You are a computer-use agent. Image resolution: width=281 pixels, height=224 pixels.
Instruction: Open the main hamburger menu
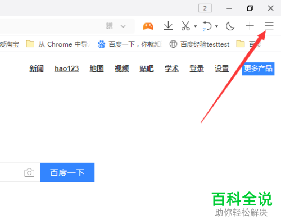pyautogui.click(x=269, y=26)
